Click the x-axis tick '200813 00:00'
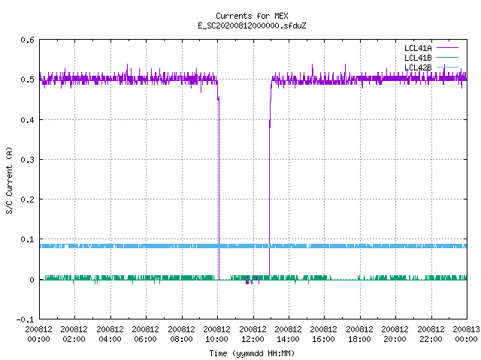Screen dimensions: 481x360 pos(466,334)
